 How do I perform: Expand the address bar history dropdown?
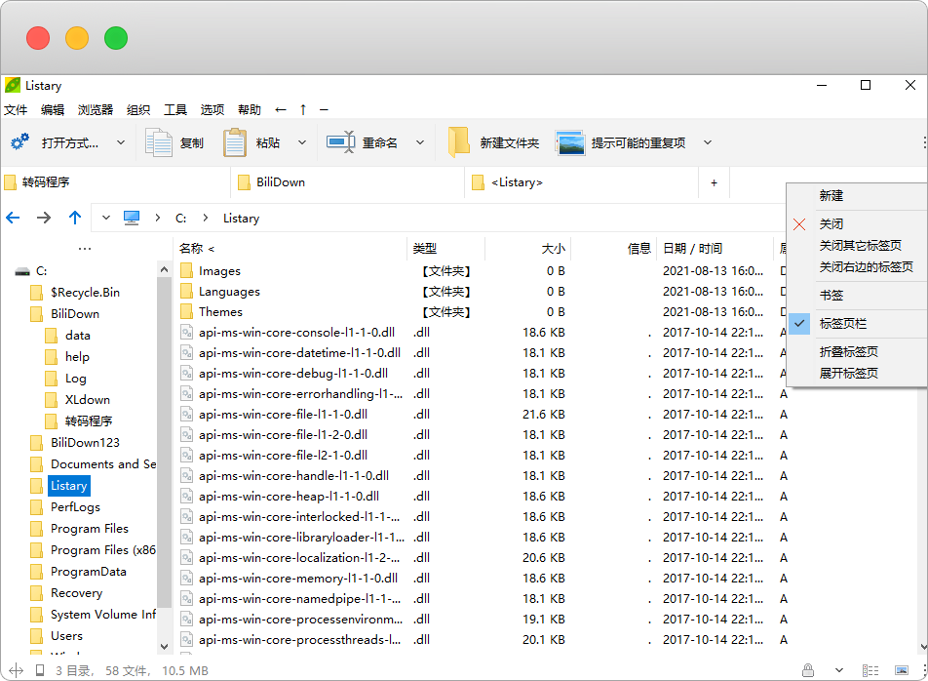pos(106,218)
